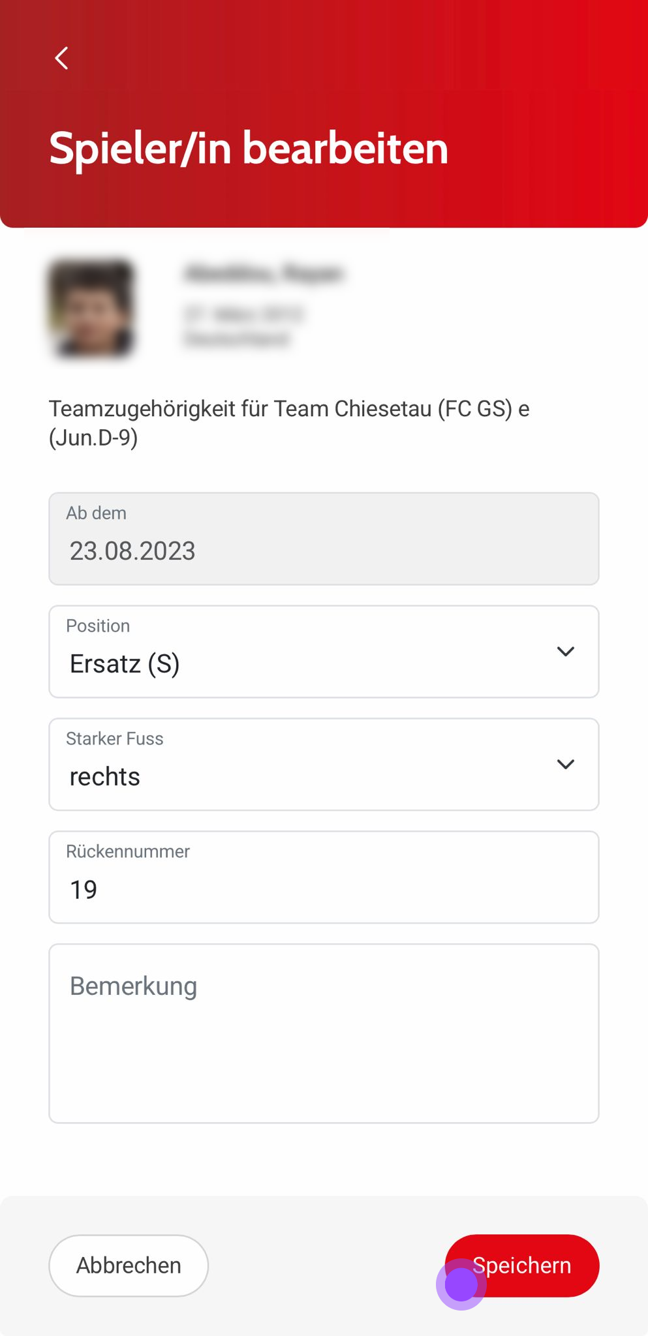Click the player profile photo
The height and width of the screenshot is (1336, 648).
91,308
